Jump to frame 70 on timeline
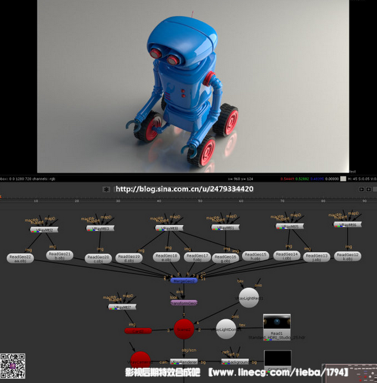Viewport: 377px width, 383px height. tap(282, 201)
